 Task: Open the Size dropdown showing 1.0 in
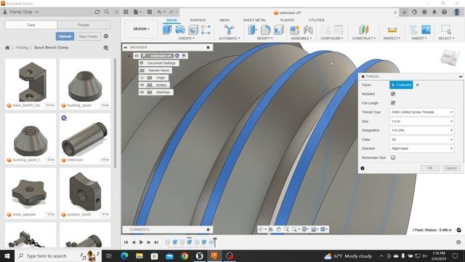coord(421,122)
